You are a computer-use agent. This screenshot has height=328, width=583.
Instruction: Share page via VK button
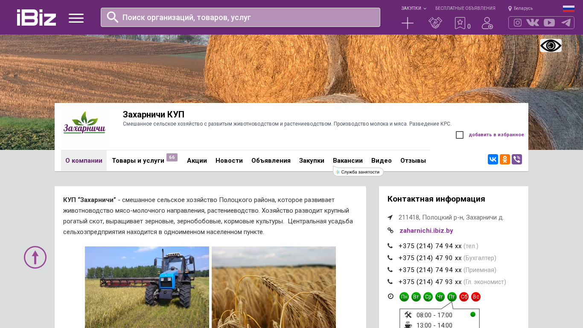[x=493, y=159]
